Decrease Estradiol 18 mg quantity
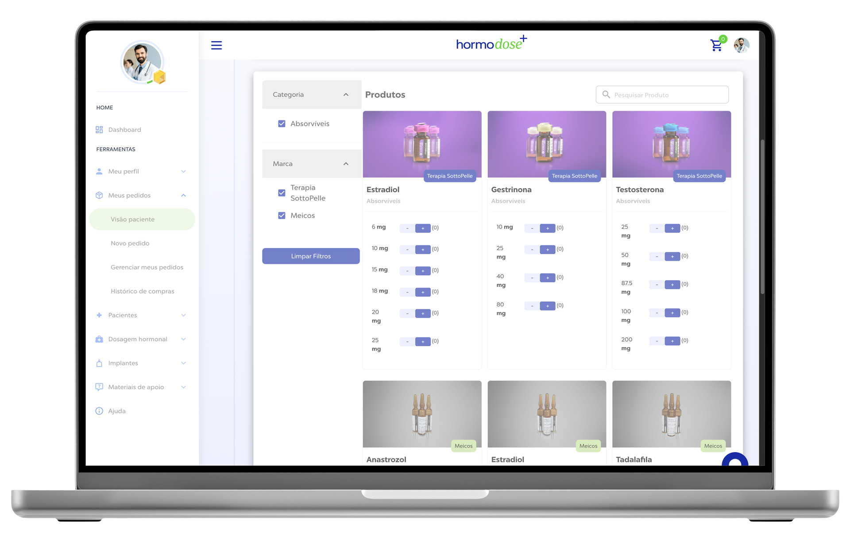 (407, 292)
